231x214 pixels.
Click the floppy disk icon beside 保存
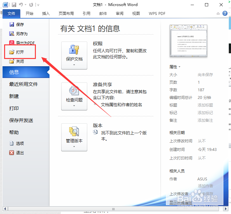12,24
